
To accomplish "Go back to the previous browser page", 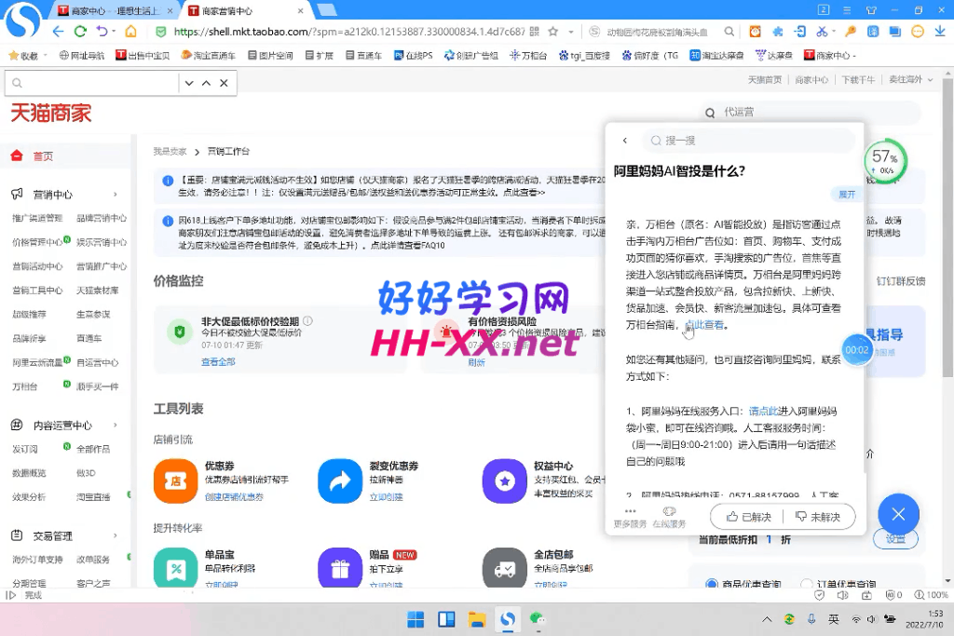I will tap(58, 31).
